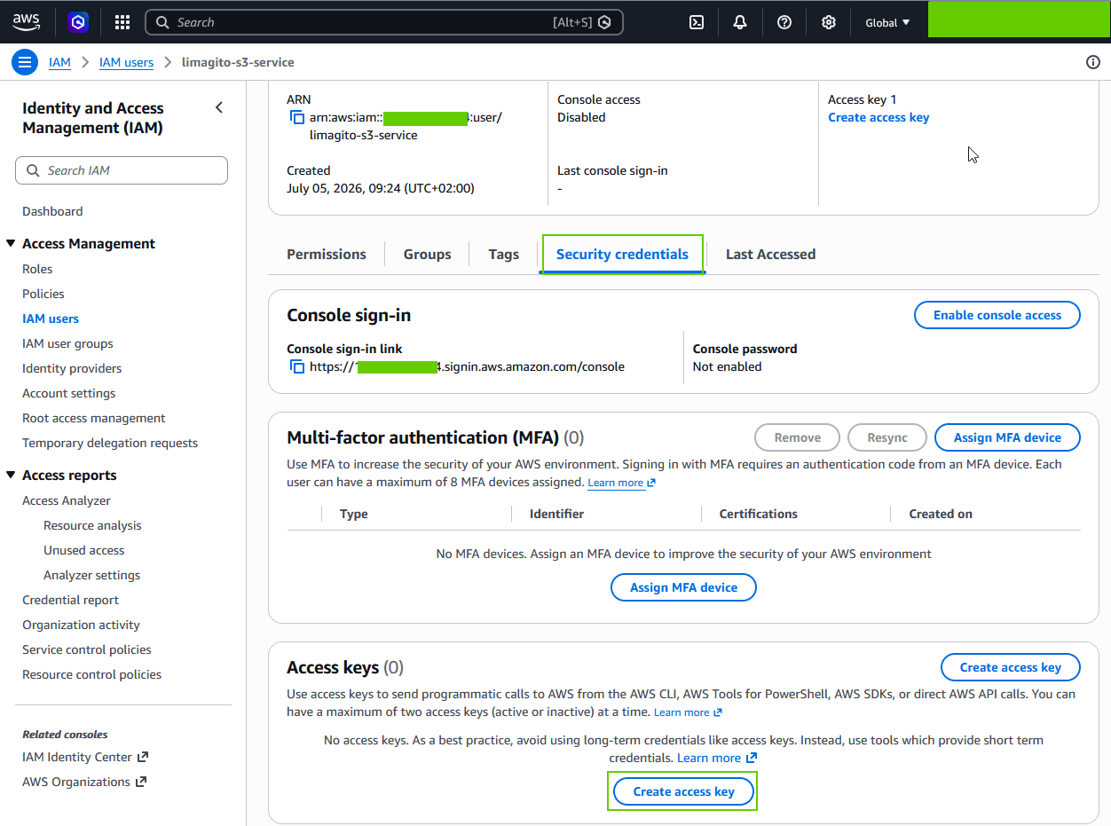Click the Identifier column header in MFA table
The height and width of the screenshot is (826, 1111).
(556, 514)
